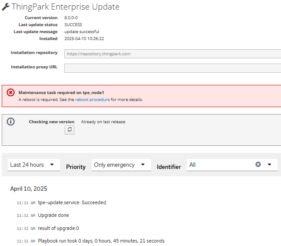Expand the Only emergency priority dropdown
Image resolution: width=281 pixels, height=246 pixels.
click(121, 165)
